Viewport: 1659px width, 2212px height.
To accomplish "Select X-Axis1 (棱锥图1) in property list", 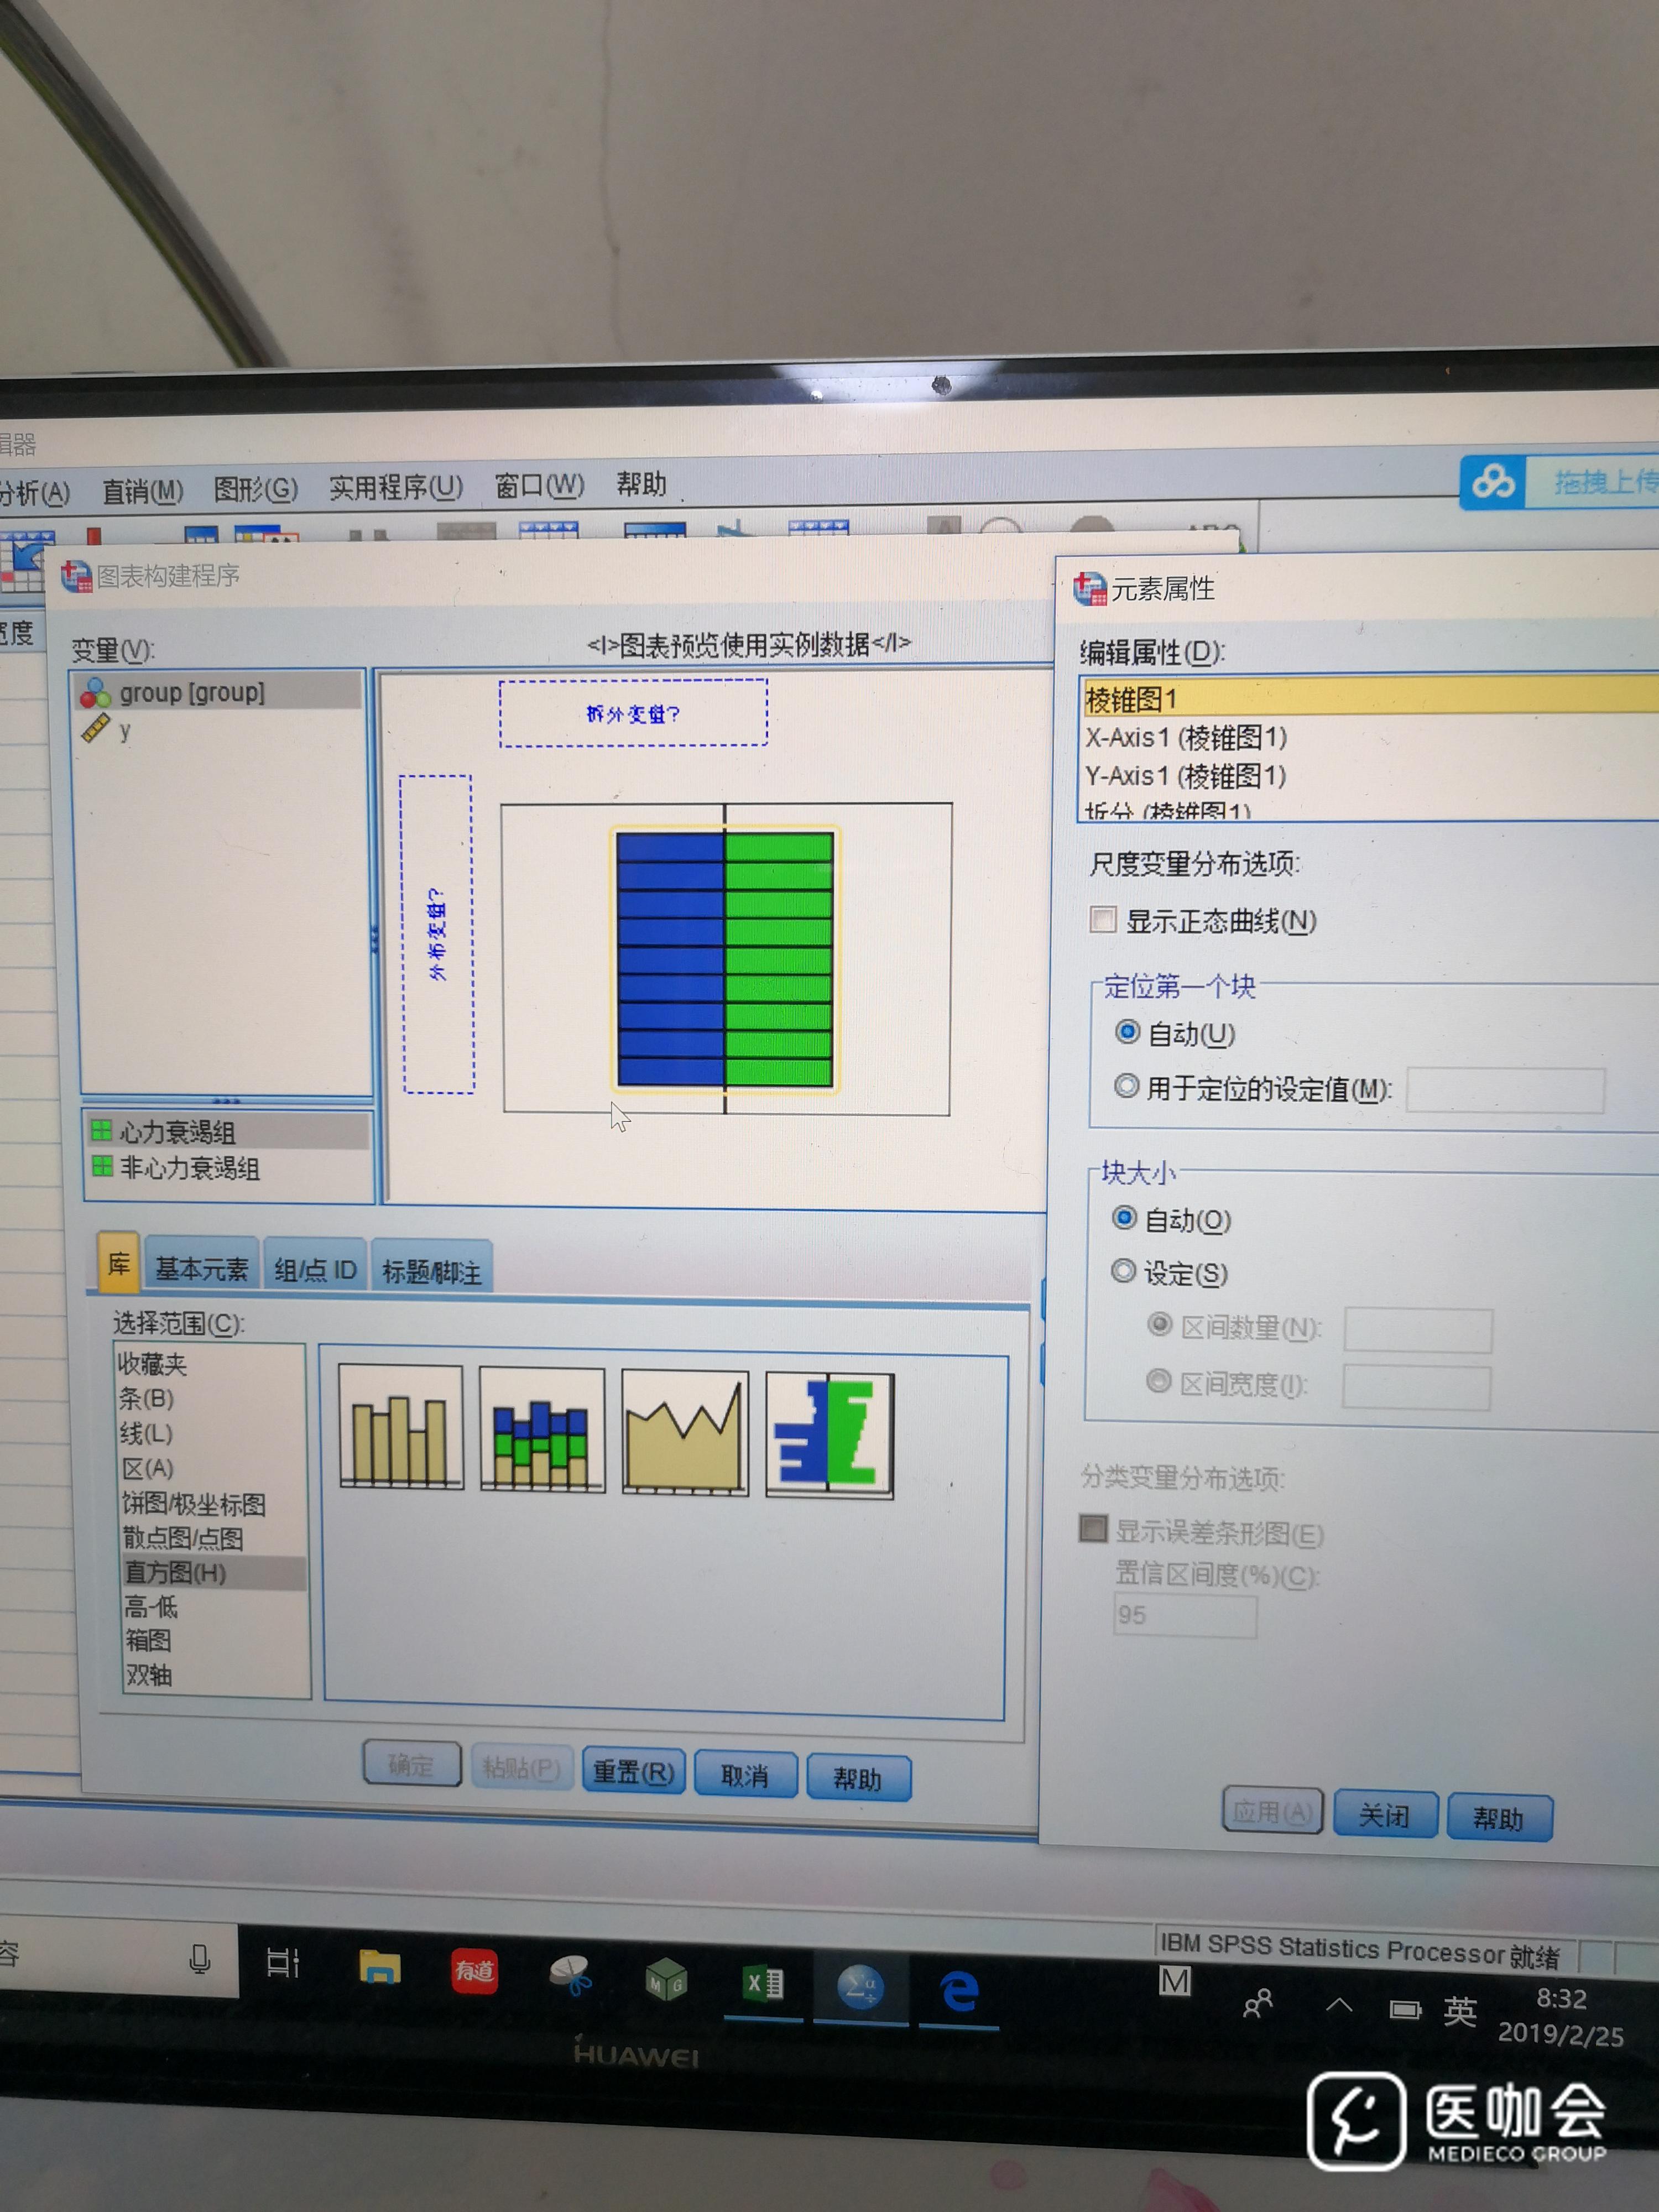I will pos(1186,738).
